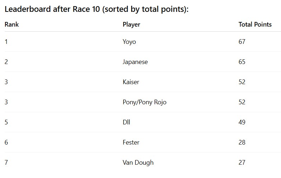Click Van Dough's total of 27 points
This screenshot has width=281, height=178.
242,163
